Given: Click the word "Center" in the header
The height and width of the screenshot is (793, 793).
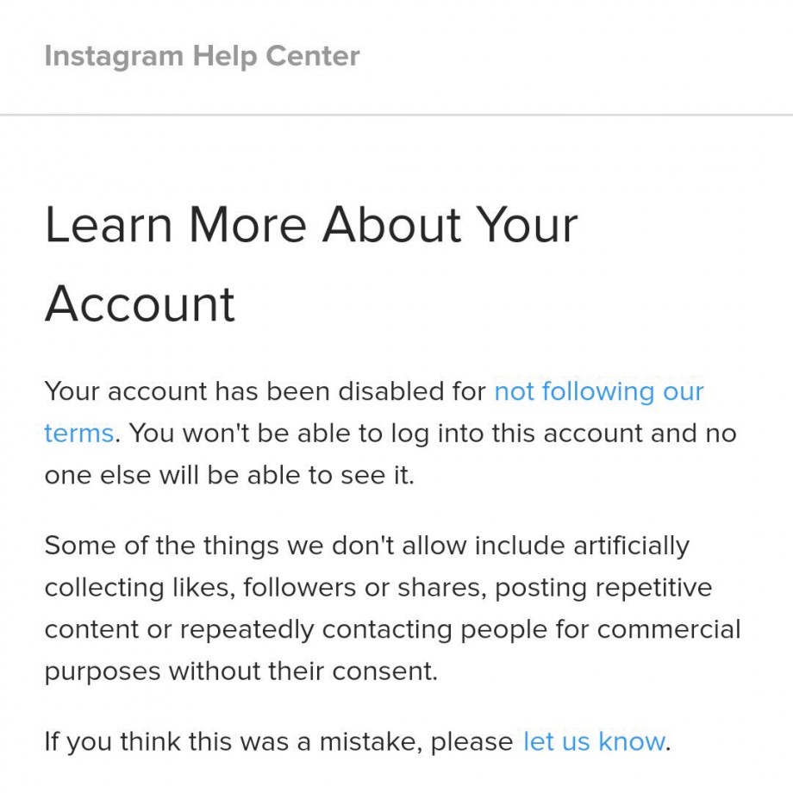Looking at the screenshot, I should (x=313, y=56).
